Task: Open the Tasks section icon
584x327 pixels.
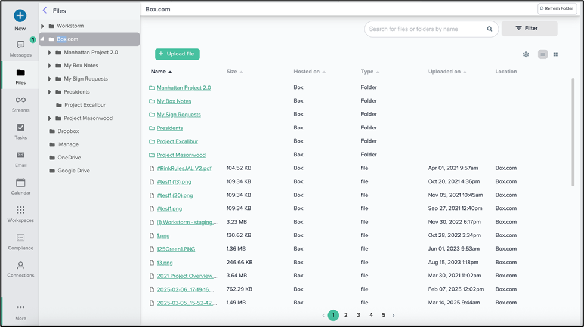Action: (20, 127)
